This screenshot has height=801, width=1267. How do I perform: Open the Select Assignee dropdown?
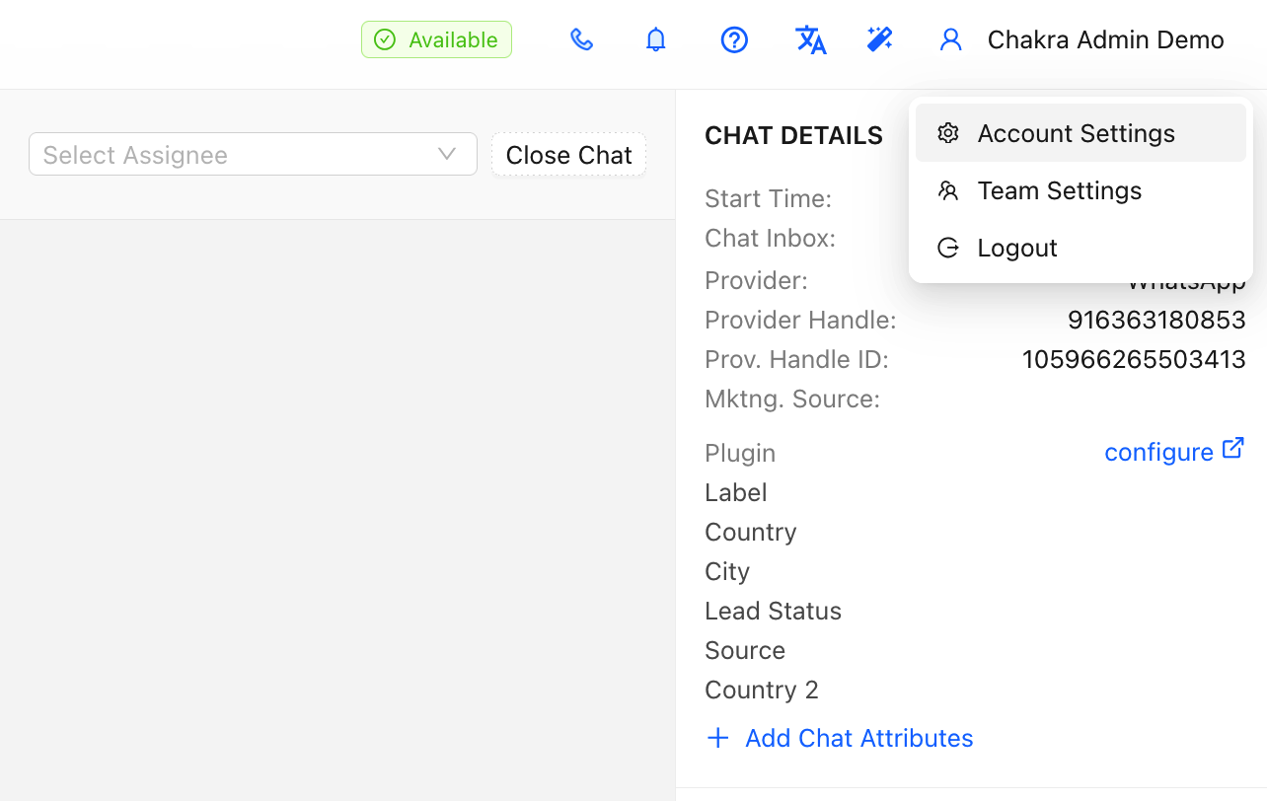(237, 155)
